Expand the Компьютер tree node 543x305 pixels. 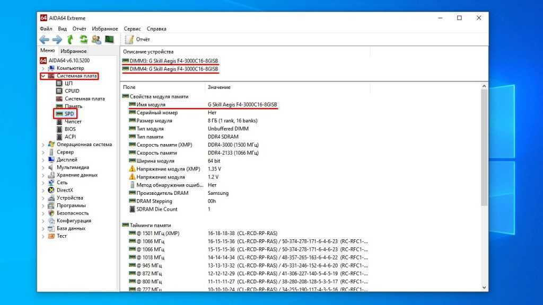(43, 68)
